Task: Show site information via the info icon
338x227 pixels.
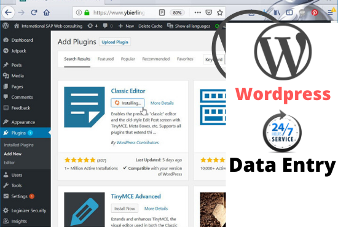Action: pyautogui.click(x=79, y=12)
